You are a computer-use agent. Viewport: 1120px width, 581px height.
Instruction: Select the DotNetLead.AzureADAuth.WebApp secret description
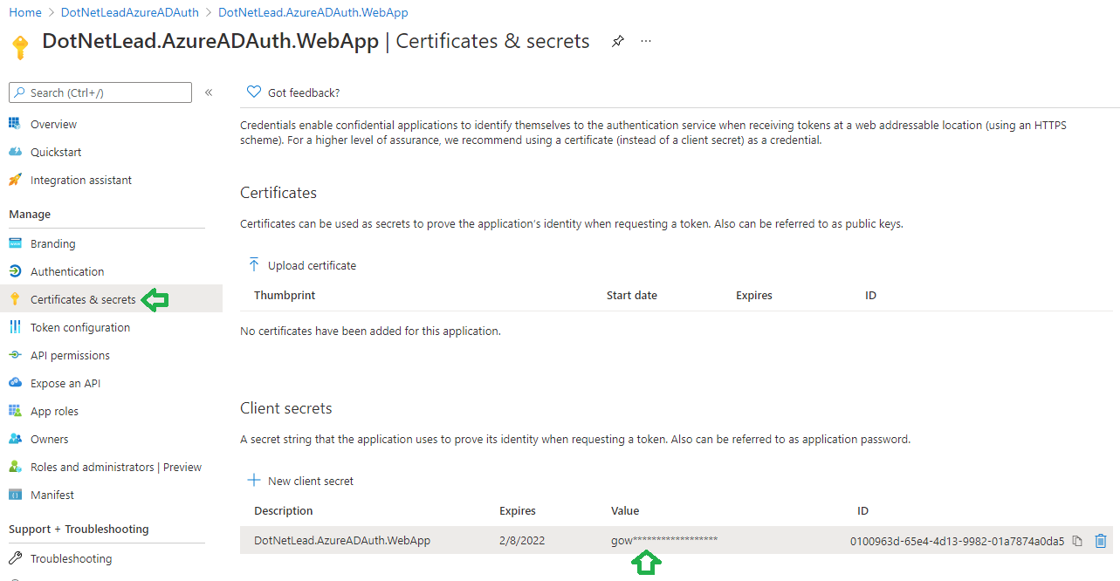342,541
